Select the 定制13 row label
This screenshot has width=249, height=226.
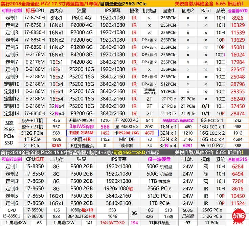pos(12,106)
